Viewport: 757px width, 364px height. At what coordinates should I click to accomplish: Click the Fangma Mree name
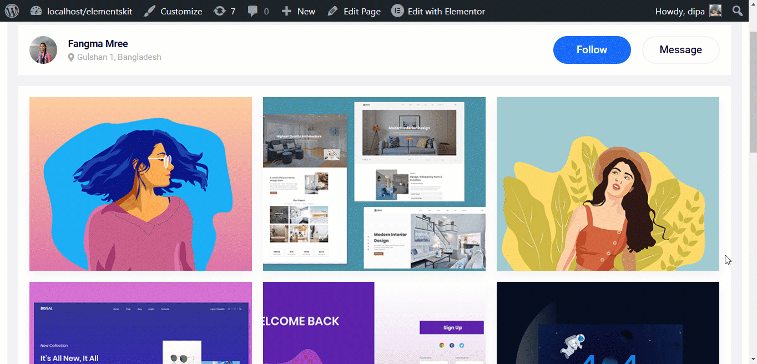click(x=98, y=44)
